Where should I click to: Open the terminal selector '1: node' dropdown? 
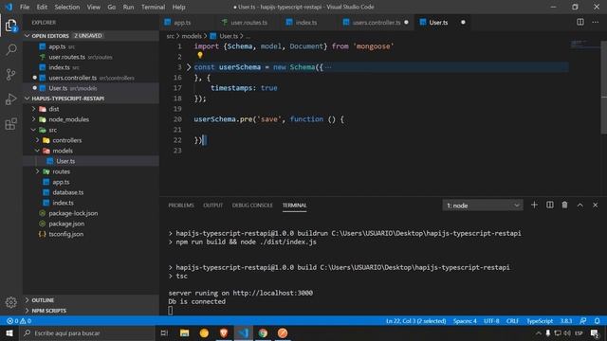(x=483, y=206)
